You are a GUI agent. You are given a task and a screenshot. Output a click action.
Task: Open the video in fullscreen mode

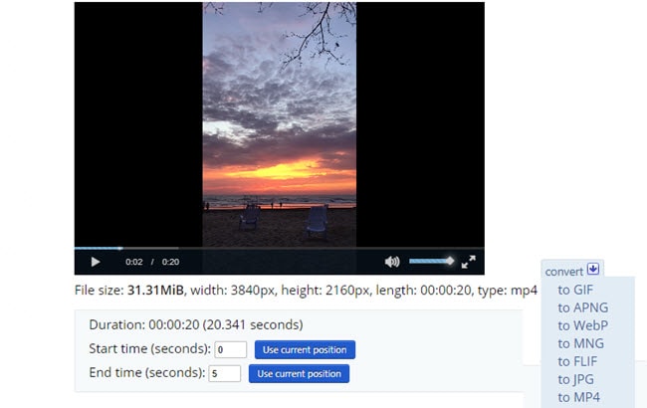tap(469, 262)
